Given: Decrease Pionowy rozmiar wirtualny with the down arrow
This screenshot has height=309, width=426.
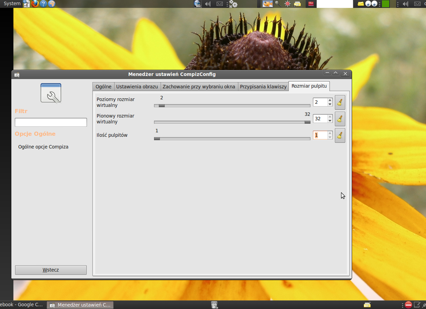Looking at the screenshot, I should coord(330,121).
